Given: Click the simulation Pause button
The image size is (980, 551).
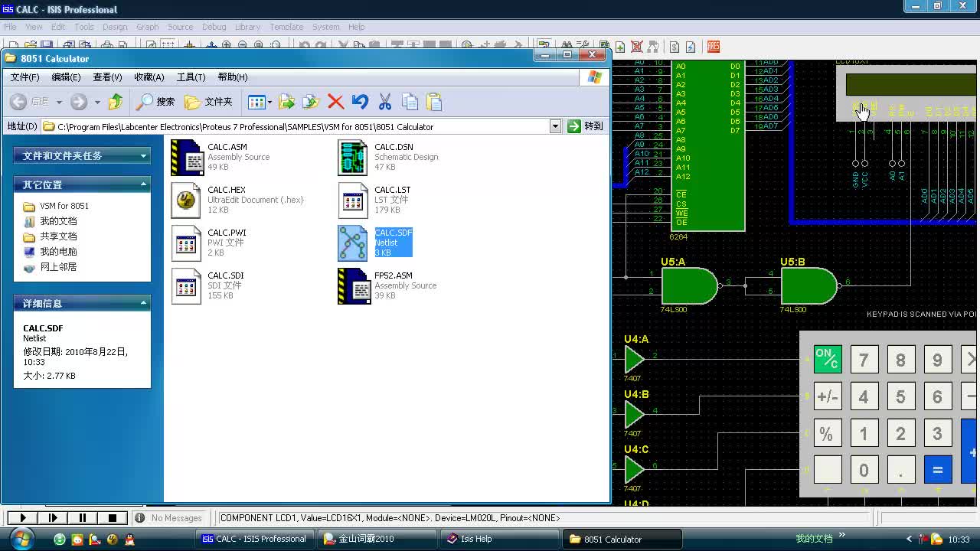Looking at the screenshot, I should (83, 518).
